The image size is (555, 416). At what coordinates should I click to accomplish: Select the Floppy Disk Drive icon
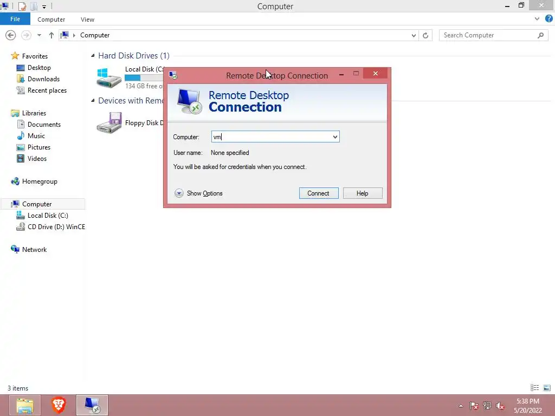pos(109,122)
